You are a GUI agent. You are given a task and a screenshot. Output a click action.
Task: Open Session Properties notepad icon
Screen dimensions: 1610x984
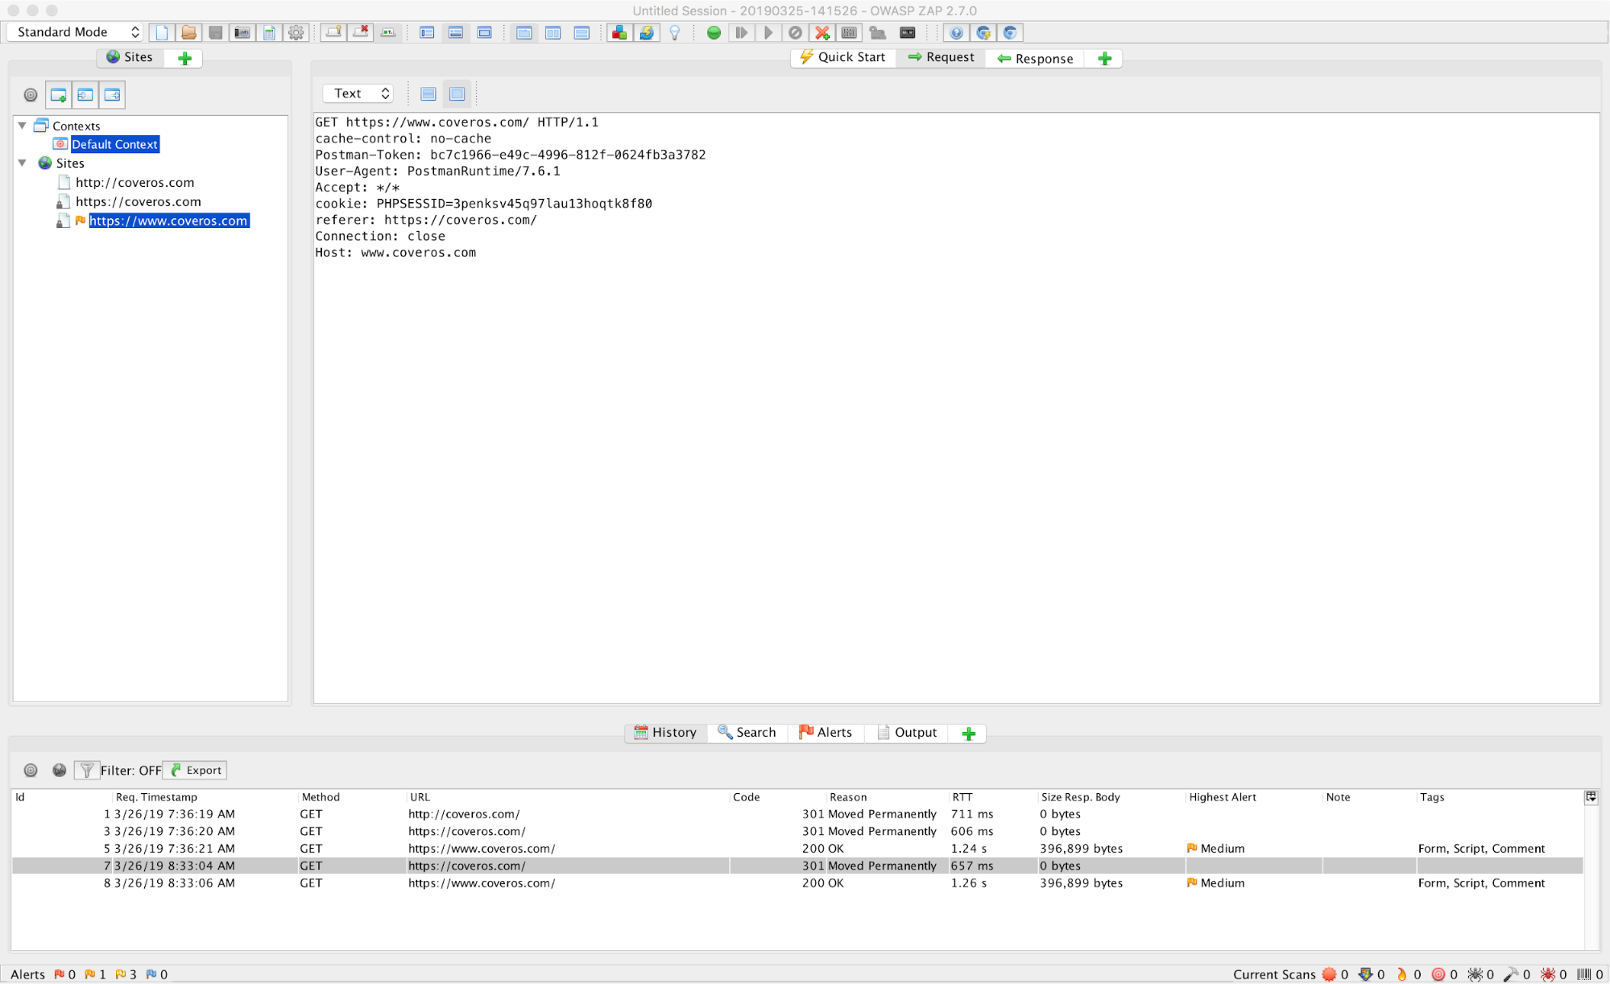tap(269, 32)
